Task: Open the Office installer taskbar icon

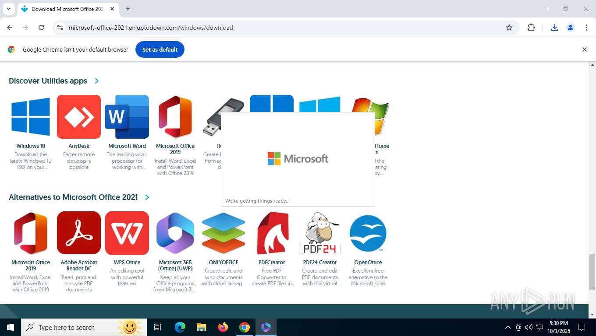Action: tap(266, 327)
